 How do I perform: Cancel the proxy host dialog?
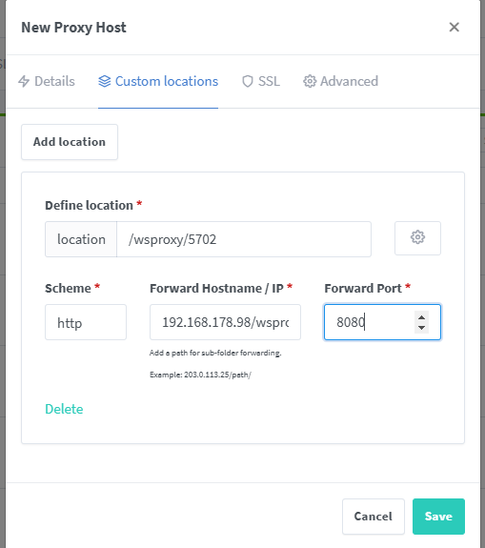pos(374,517)
